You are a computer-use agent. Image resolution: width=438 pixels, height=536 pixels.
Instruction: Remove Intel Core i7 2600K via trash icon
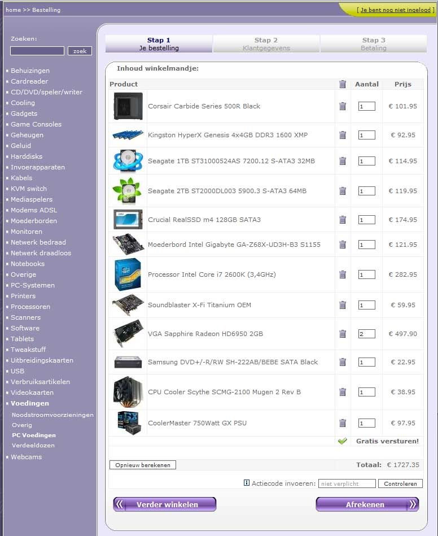coord(343,274)
